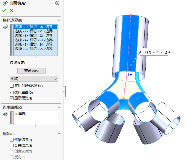Select 边线<1> 相切 - S0 - 边界 row

coord(36,27)
